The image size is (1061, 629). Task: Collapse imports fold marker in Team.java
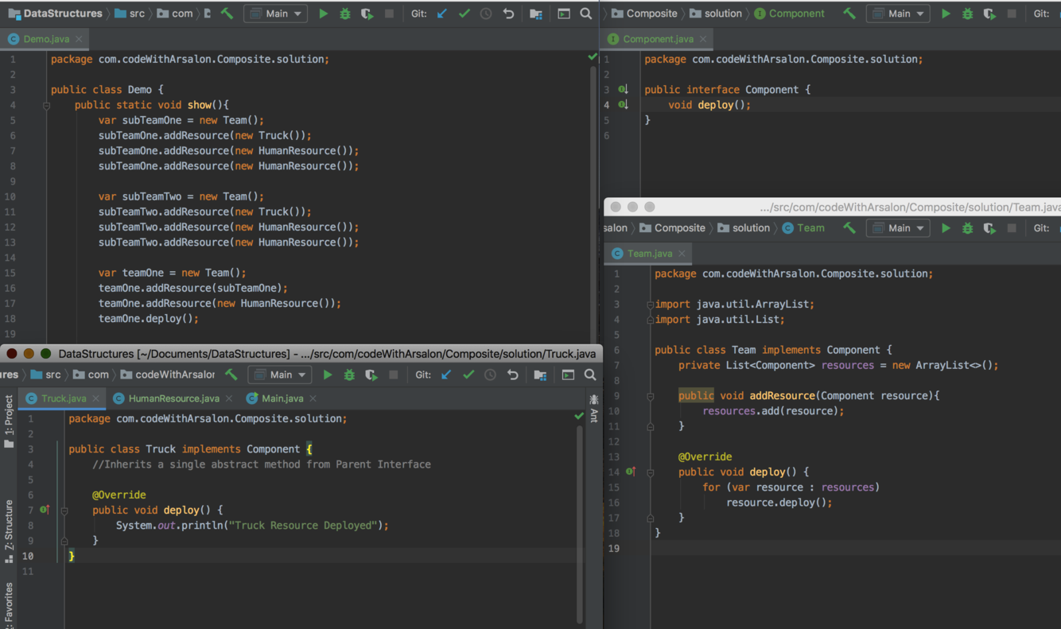tap(650, 305)
